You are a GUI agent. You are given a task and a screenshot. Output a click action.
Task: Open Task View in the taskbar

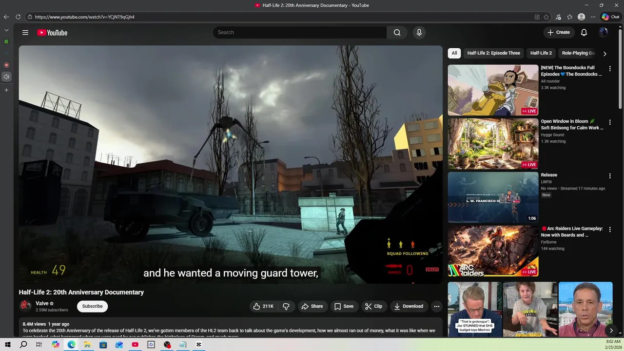click(39, 345)
